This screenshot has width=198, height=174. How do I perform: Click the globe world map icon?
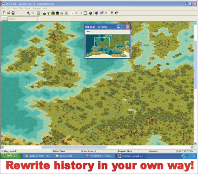90,13
